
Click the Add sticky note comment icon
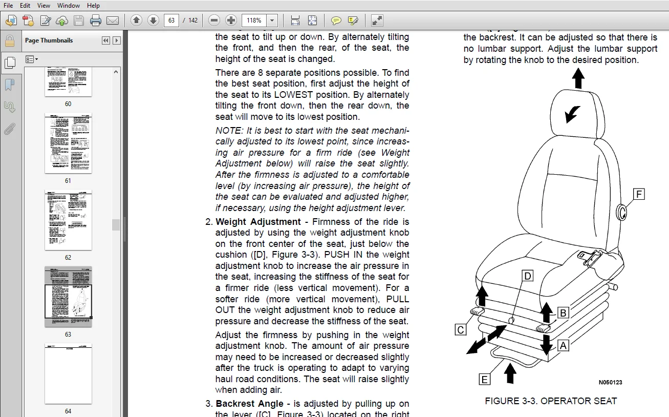click(x=336, y=20)
